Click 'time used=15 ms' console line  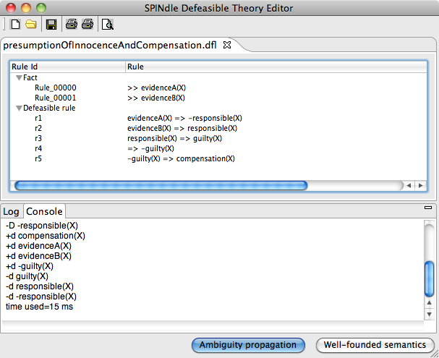[39, 307]
